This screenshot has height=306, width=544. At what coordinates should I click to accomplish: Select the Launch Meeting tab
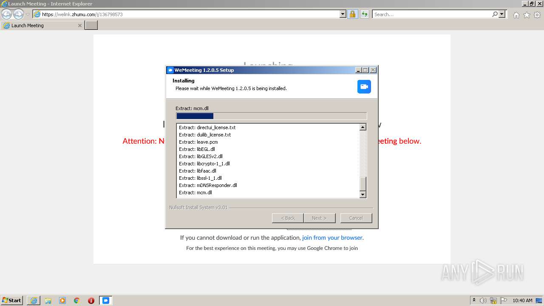point(42,25)
